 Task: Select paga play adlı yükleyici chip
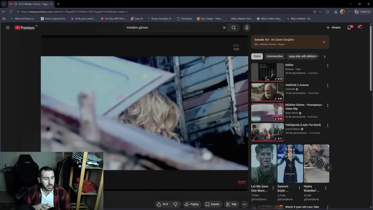coord(304,56)
